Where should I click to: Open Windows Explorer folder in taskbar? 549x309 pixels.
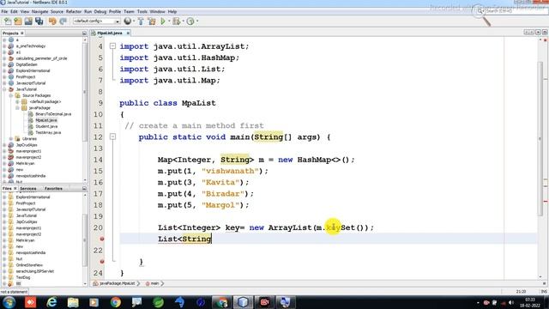tap(73, 302)
